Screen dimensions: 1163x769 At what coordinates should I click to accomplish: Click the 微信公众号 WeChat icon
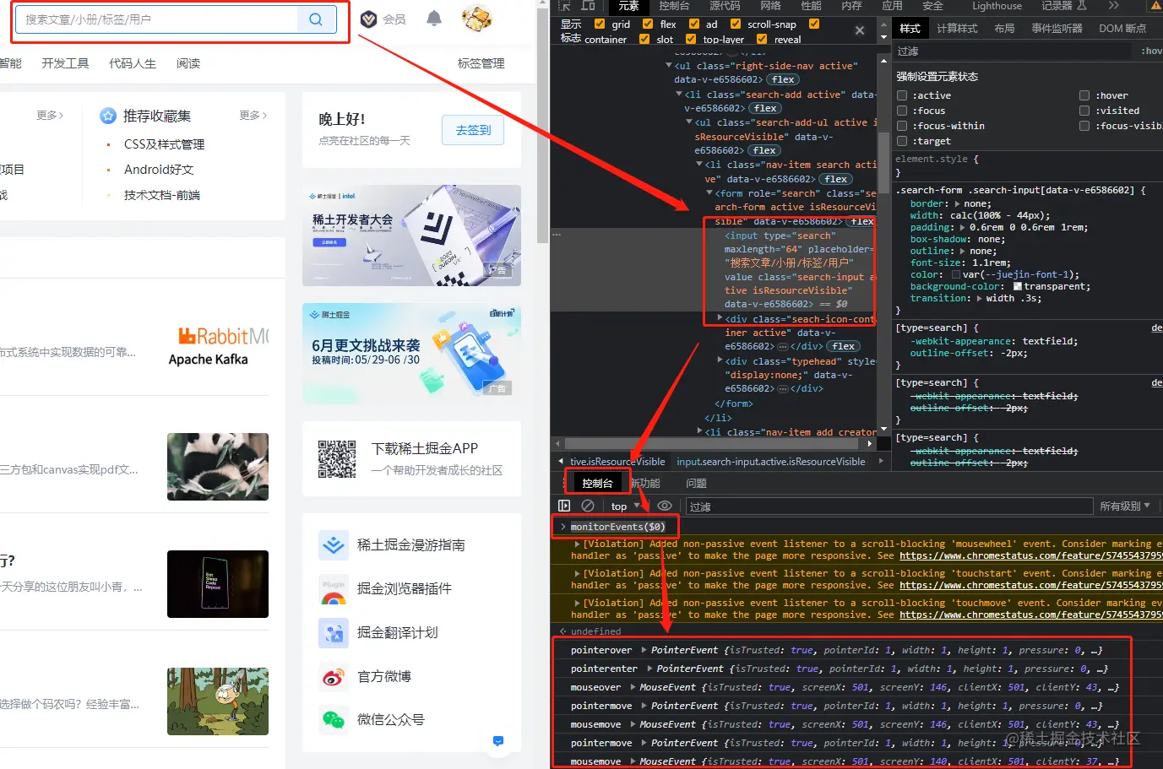point(334,719)
